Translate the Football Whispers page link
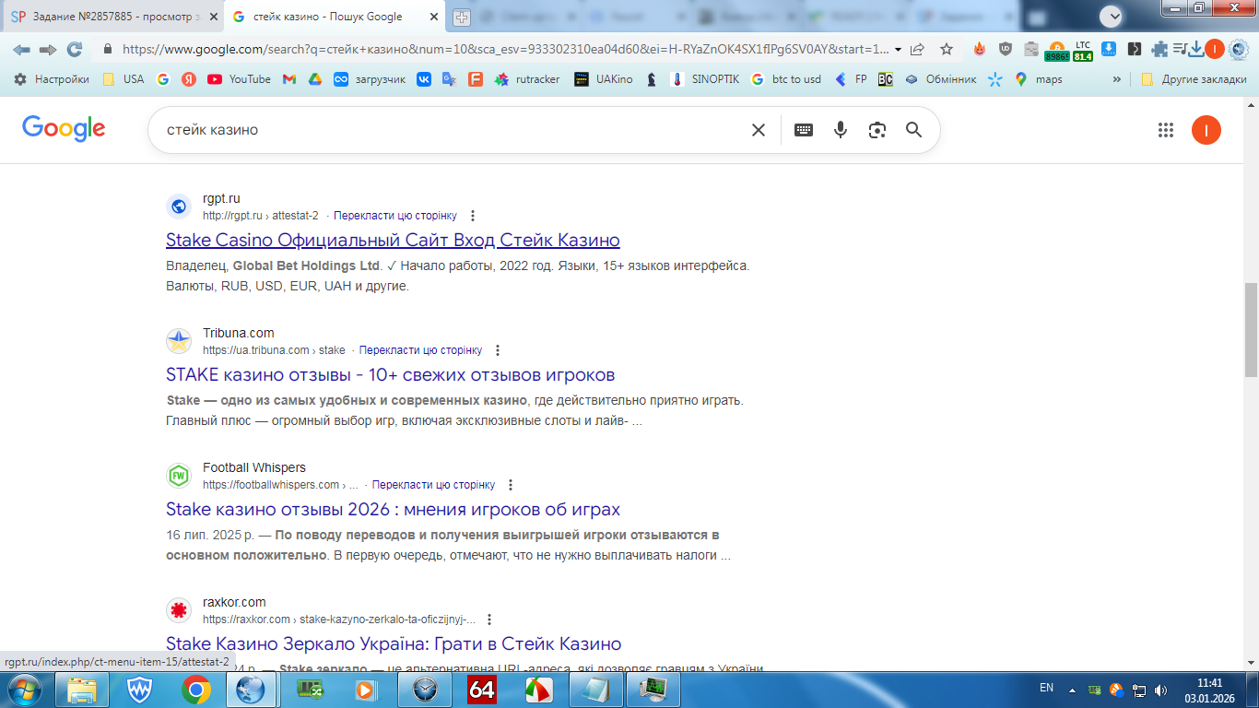This screenshot has width=1259, height=708. (x=433, y=485)
